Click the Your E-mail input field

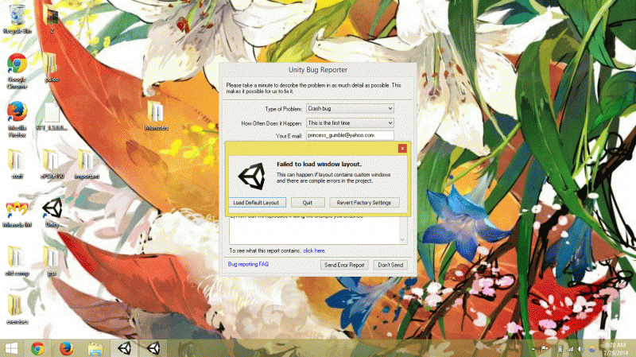(350, 135)
